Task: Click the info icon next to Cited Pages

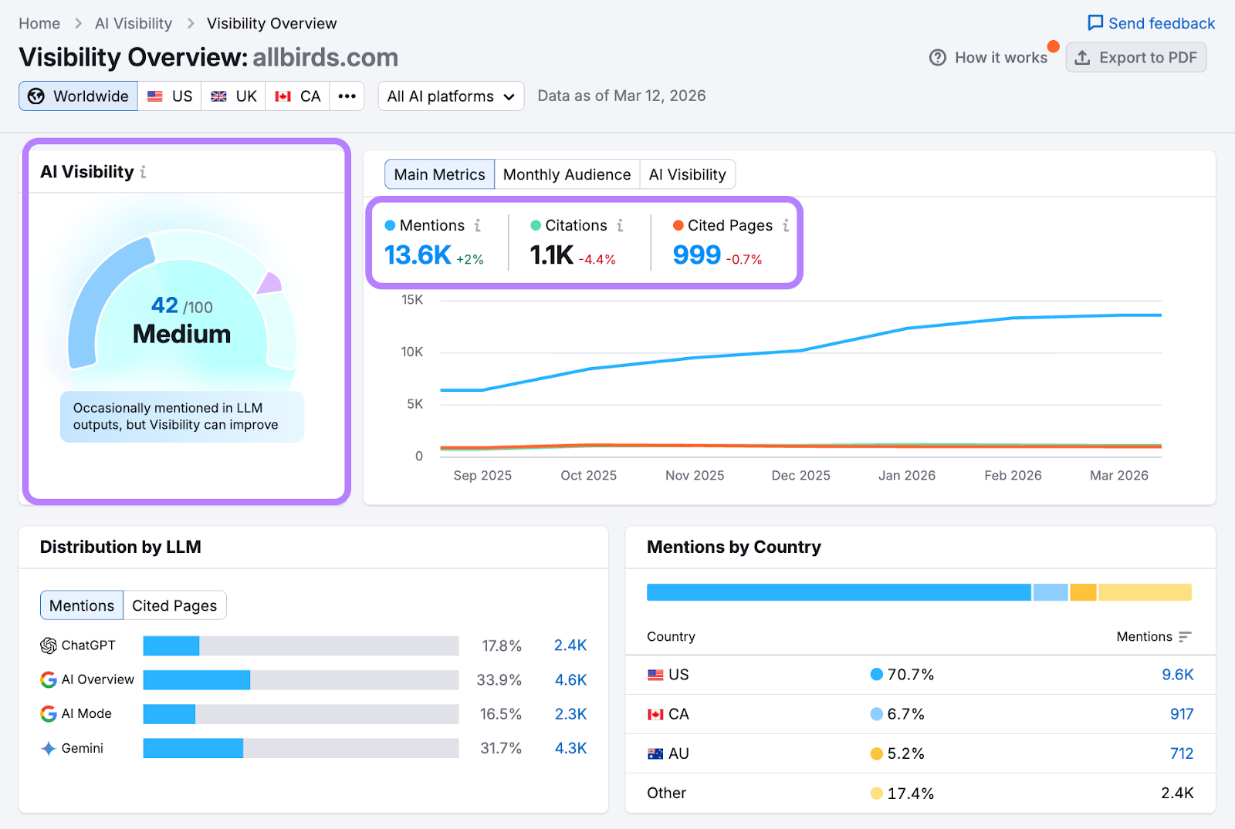Action: [786, 225]
